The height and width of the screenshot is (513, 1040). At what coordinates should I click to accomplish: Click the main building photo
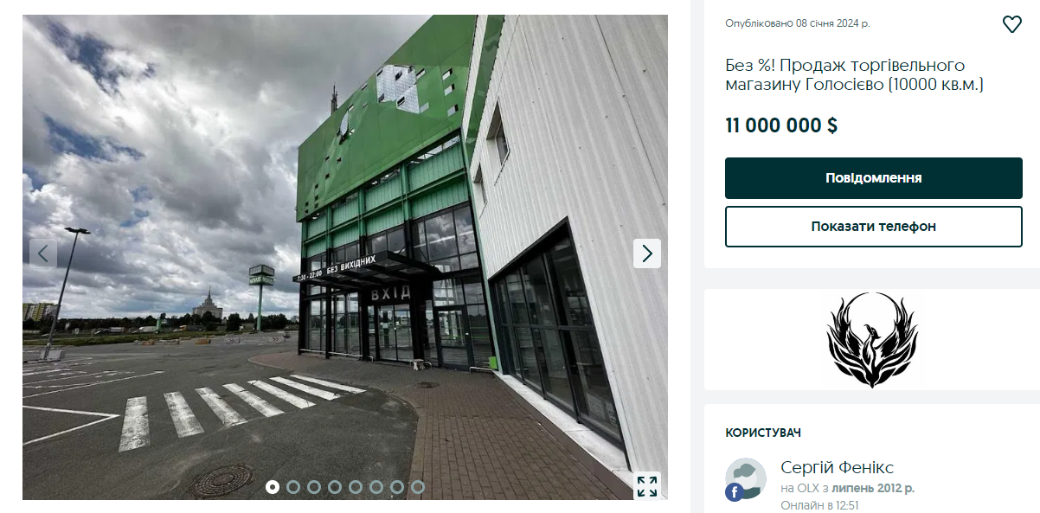tap(345, 257)
